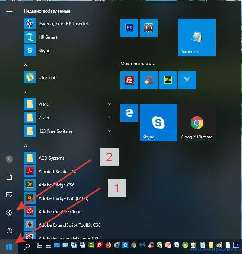Viewport: 242px width, 254px height.
Task: Open Firefox from the taskbar
Action: [x=108, y=245]
